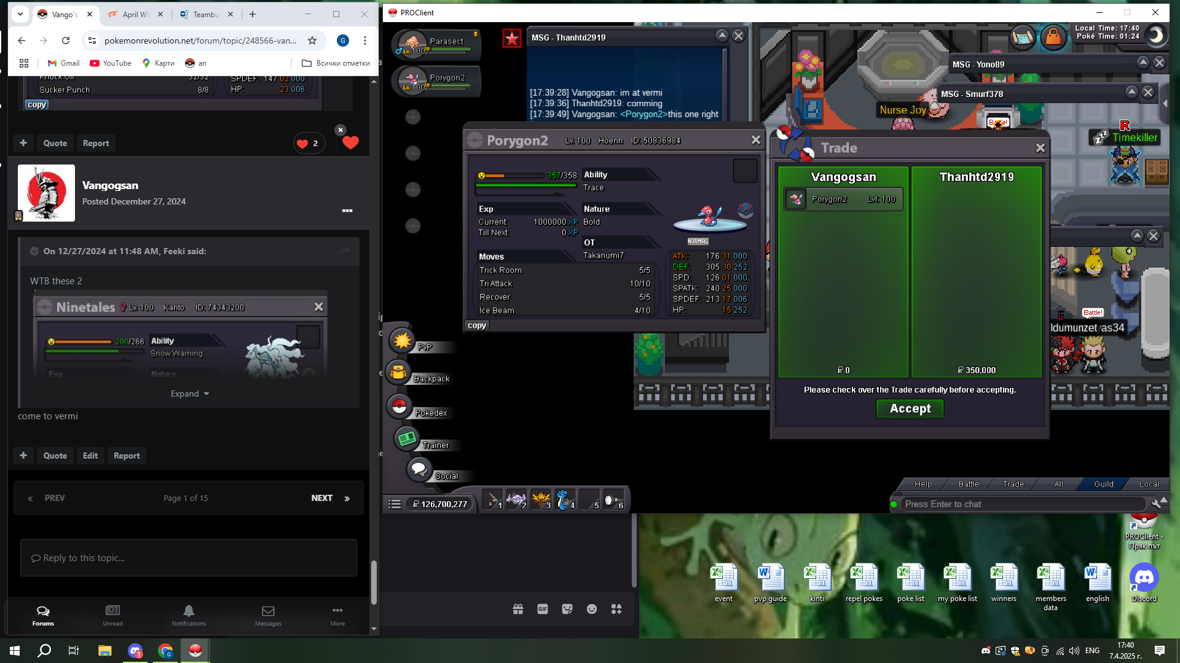
Task: Switch to the Guild chat tab
Action: pos(1103,484)
